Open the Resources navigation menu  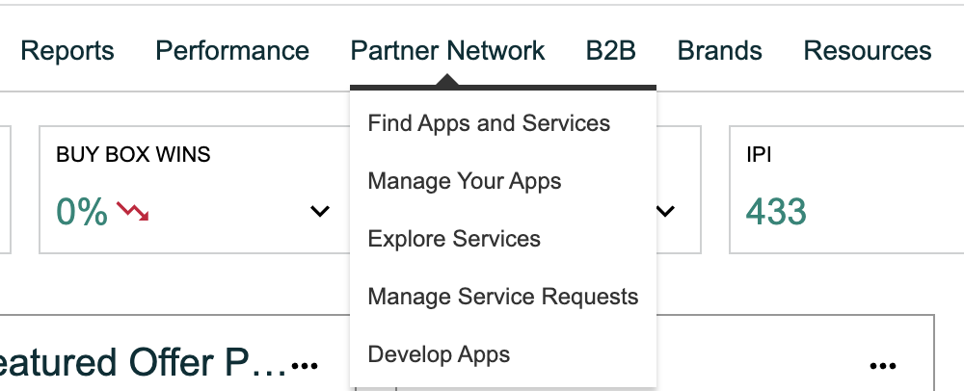click(x=868, y=51)
